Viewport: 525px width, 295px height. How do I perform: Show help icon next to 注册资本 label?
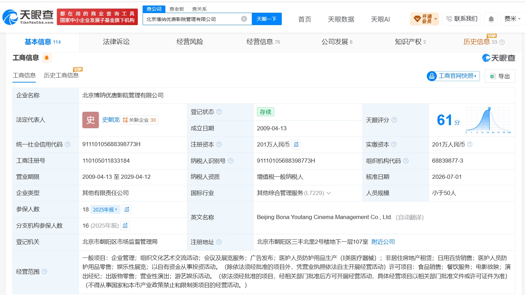point(219,144)
